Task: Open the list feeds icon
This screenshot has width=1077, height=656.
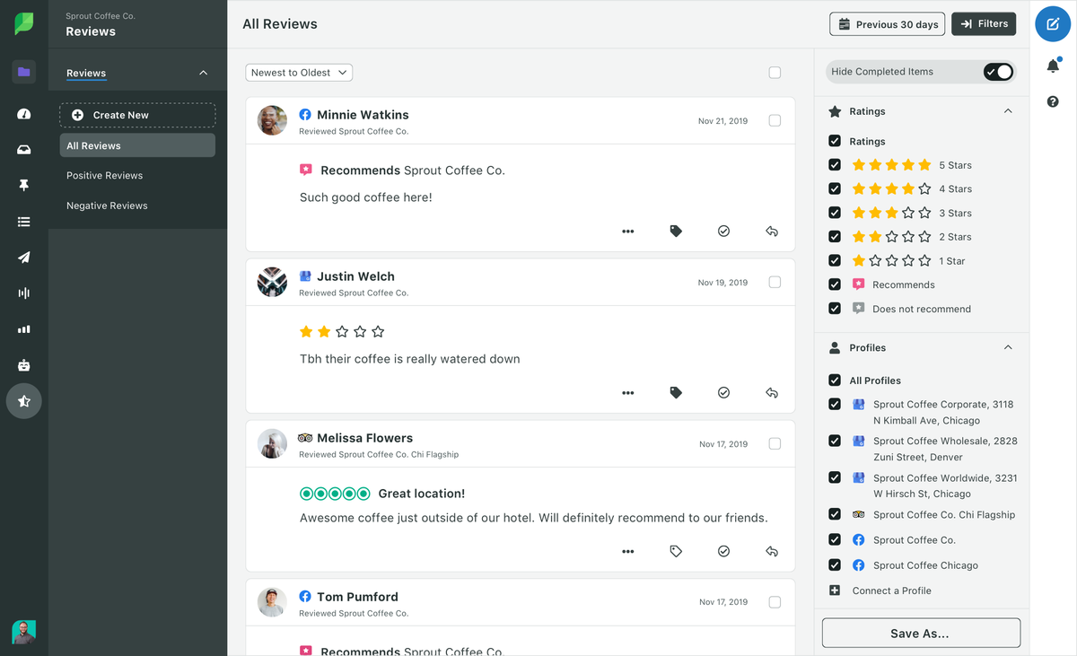Action: [24, 222]
